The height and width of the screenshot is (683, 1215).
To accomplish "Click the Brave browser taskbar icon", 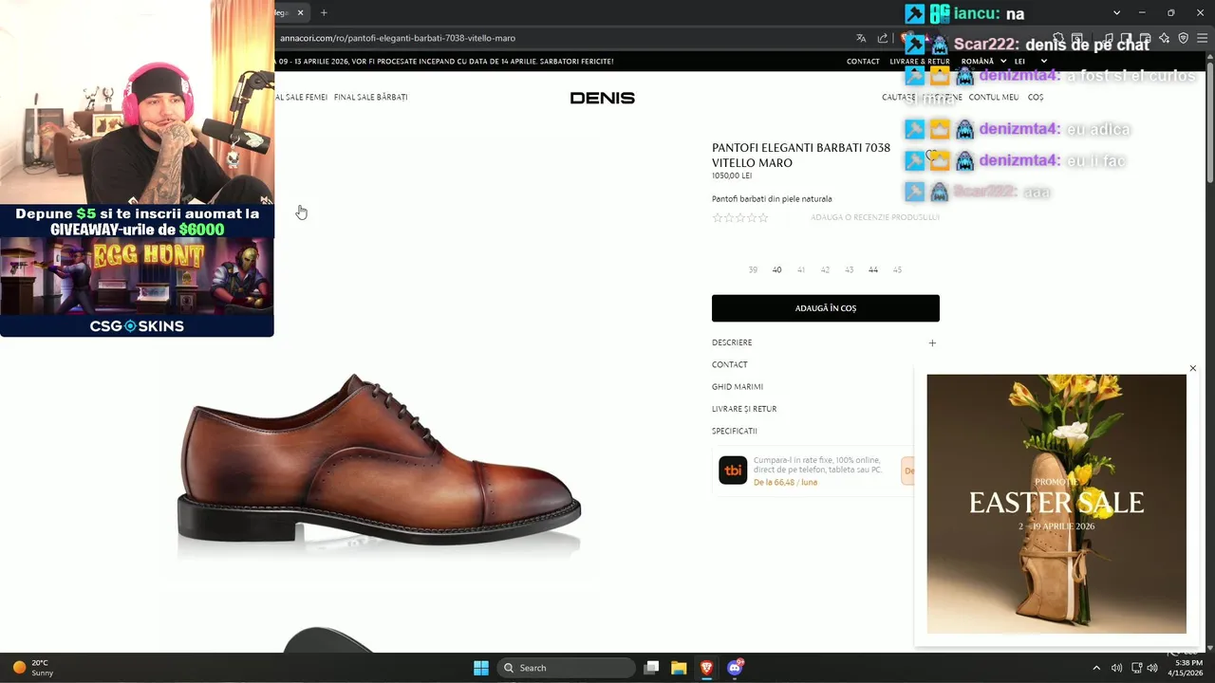I will pyautogui.click(x=706, y=668).
